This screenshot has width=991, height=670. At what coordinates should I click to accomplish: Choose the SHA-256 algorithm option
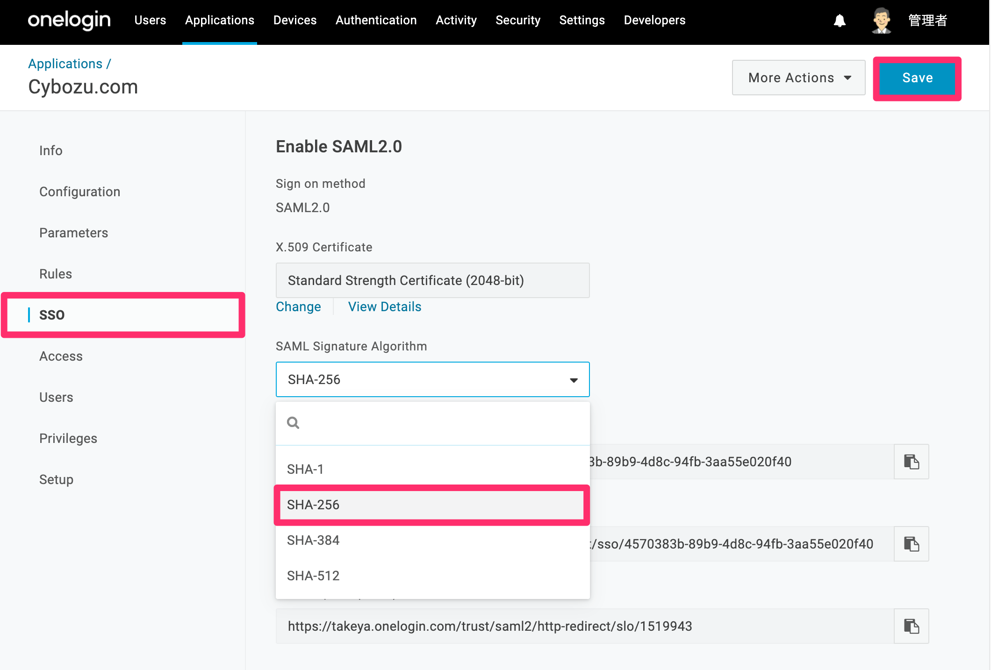pyautogui.click(x=432, y=505)
